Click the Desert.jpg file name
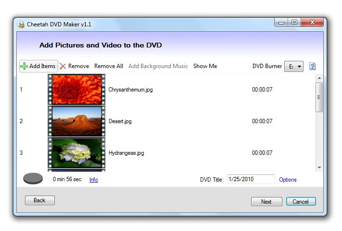The width and height of the screenshot is (342, 231). (120, 121)
